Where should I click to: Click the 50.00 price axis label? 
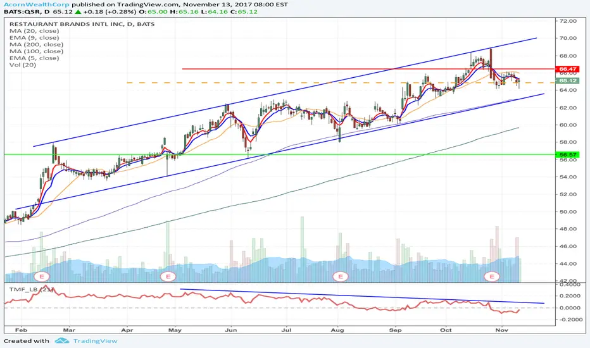[568, 212]
